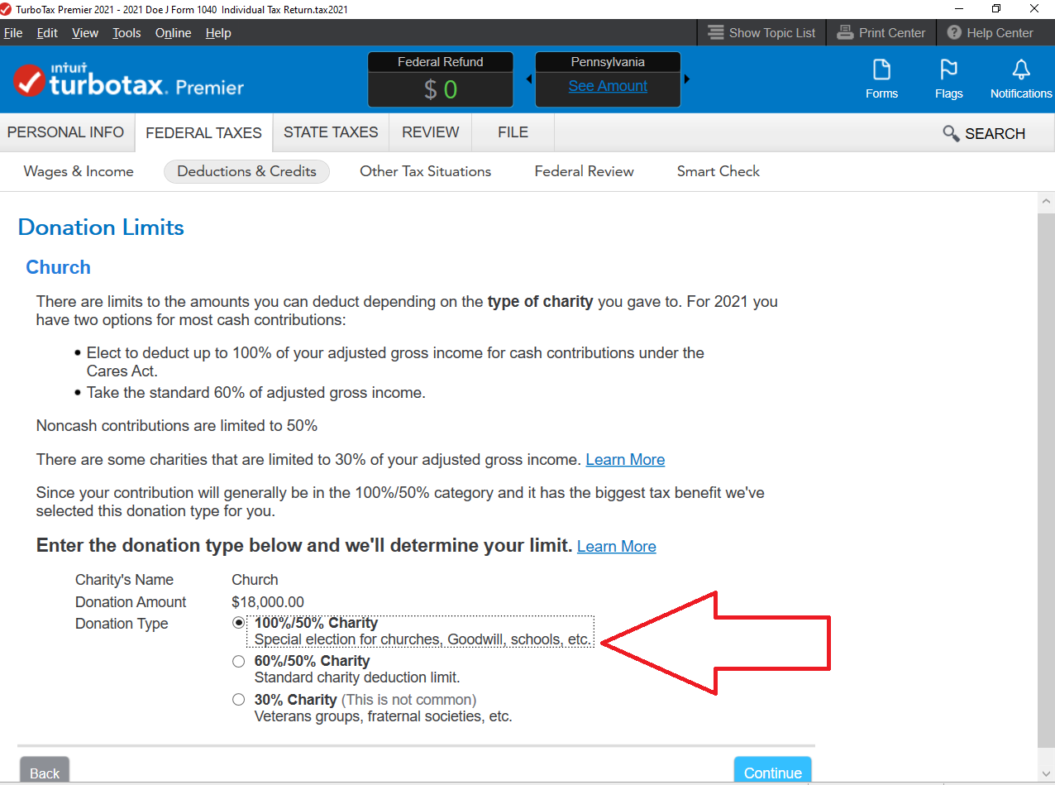The height and width of the screenshot is (785, 1055).
Task: Open the Print Center
Action: 881,33
